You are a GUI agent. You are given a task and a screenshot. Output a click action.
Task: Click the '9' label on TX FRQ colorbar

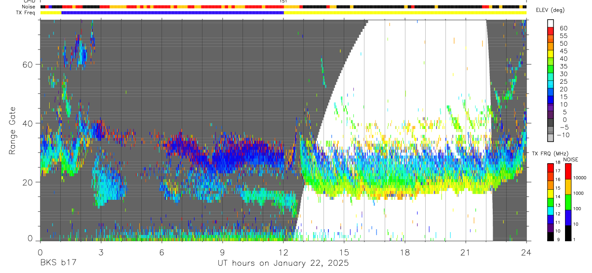[x=559, y=240]
